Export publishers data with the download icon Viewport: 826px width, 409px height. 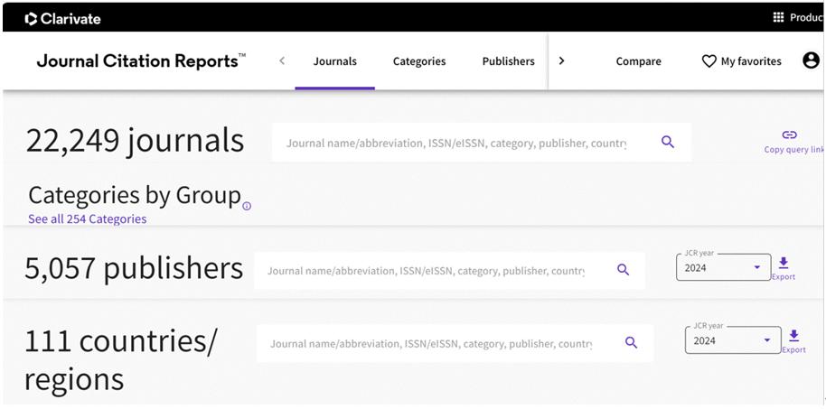click(x=783, y=263)
